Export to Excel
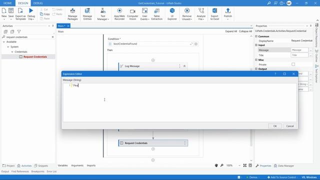This screenshot has width=320, height=180. tap(214, 14)
